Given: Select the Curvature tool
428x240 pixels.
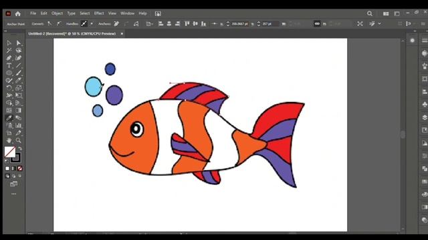Looking at the screenshot, I should pyautogui.click(x=18, y=58).
